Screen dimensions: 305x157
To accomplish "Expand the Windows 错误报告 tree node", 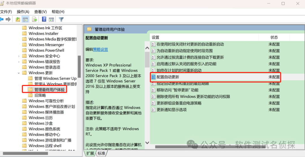I will coord(19,62).
